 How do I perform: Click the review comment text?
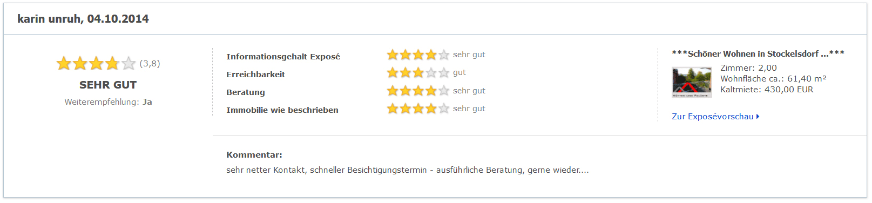pyautogui.click(x=408, y=170)
